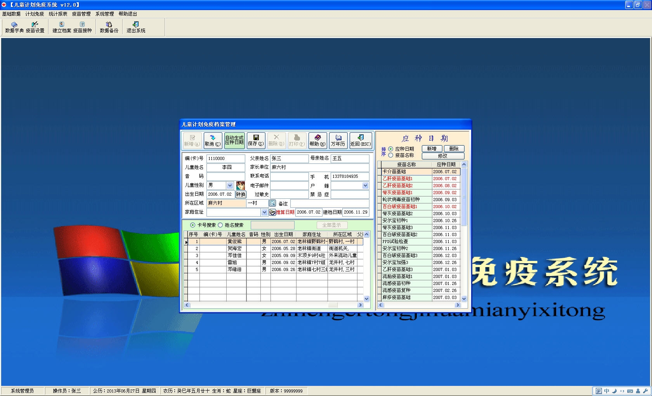
Task: Open the 万年历 calendar button
Action: pos(338,140)
